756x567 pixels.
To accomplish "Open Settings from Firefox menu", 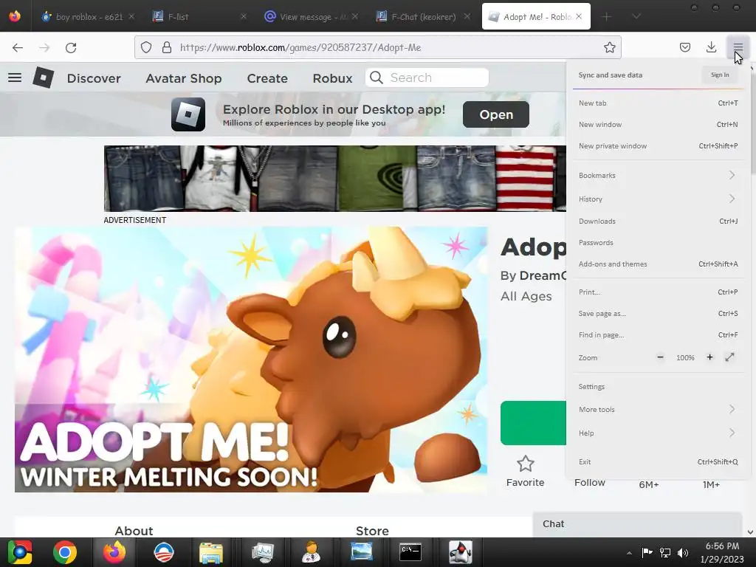I will pyautogui.click(x=658, y=387).
